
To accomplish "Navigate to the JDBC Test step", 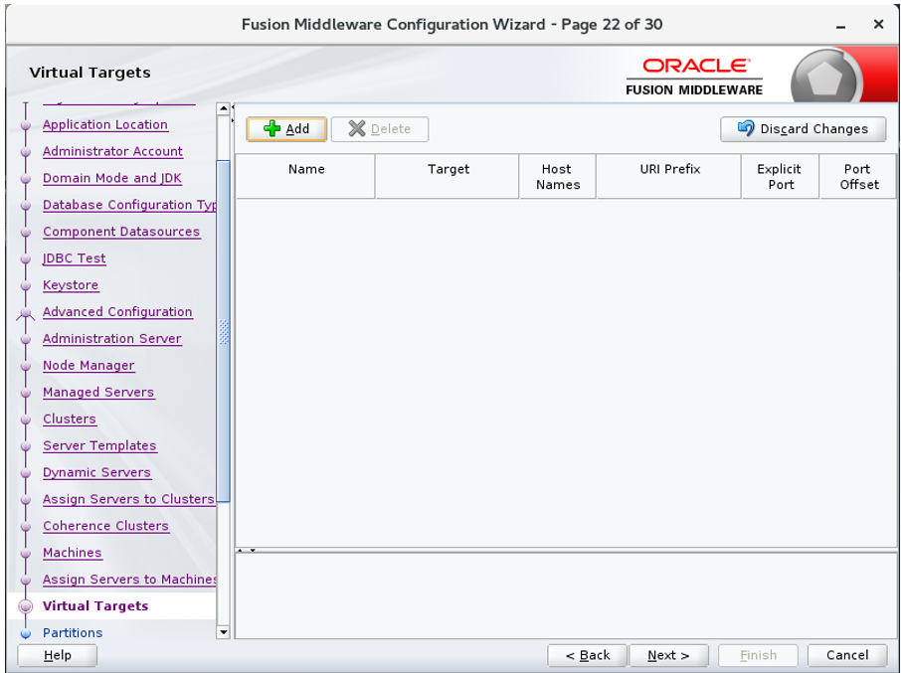I will (x=75, y=258).
